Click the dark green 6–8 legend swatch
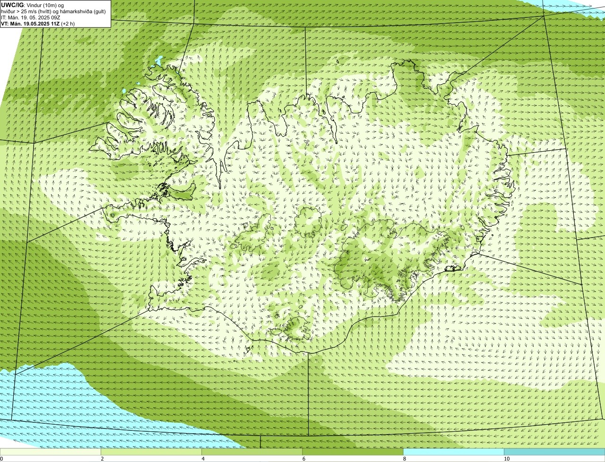Image resolution: width=605 pixels, height=462 pixels. [x=353, y=452]
